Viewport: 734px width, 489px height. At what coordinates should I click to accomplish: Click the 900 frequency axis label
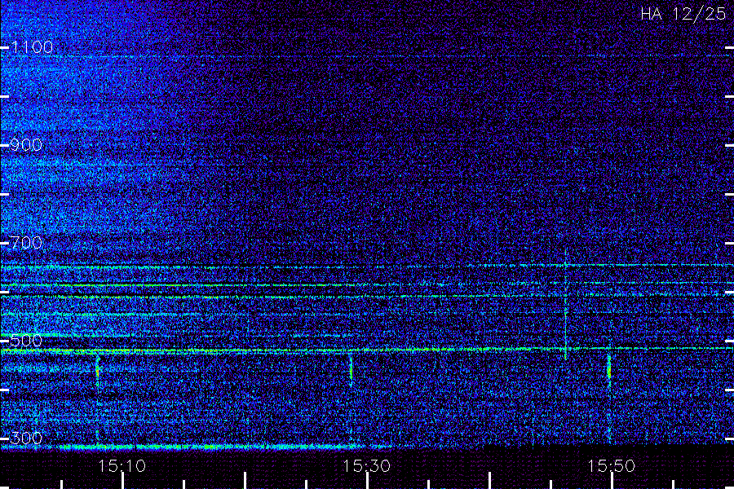tap(26, 145)
